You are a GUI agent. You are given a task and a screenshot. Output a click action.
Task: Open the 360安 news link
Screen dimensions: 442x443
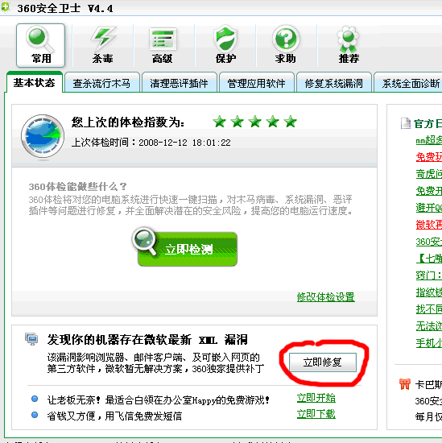point(429,242)
